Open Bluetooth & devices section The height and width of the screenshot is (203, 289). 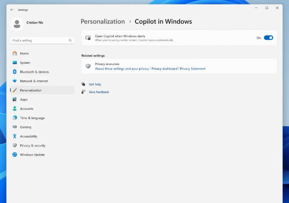pyautogui.click(x=43, y=72)
